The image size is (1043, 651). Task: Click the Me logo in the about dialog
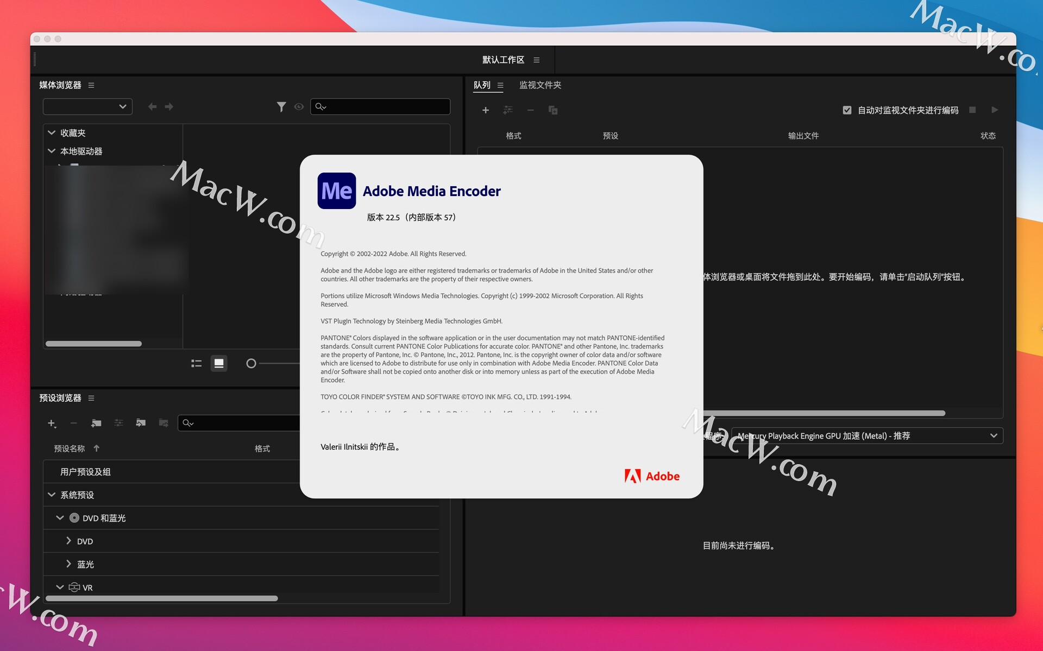pyautogui.click(x=337, y=191)
